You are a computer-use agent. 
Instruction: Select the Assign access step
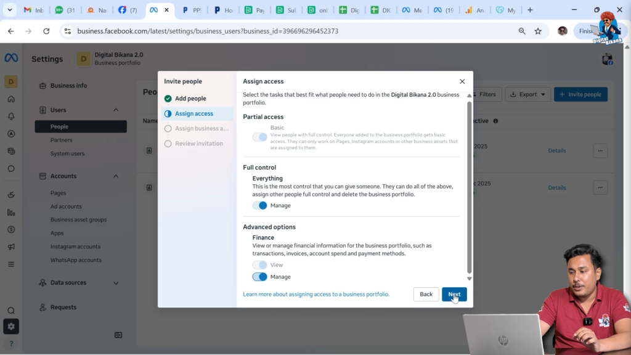[x=197, y=113]
